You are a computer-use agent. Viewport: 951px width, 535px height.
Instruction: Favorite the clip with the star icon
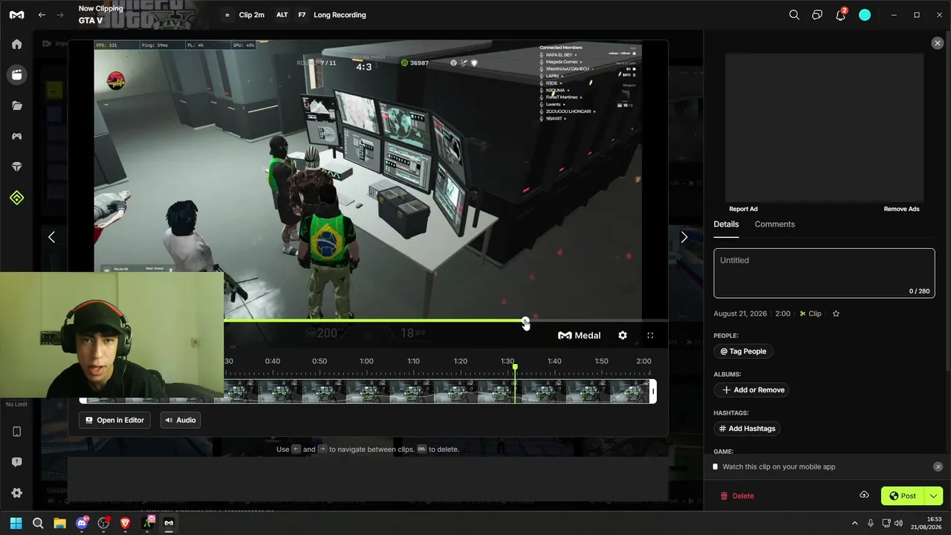point(836,314)
